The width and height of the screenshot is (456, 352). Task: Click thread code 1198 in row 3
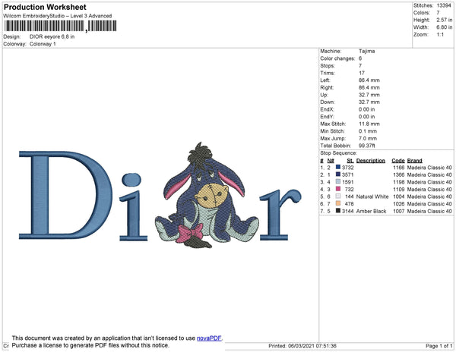point(398,182)
